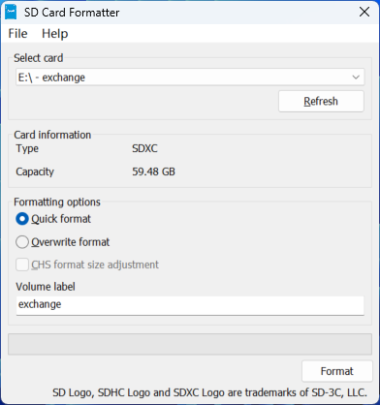Open the Help menu
380x405 pixels.
[55, 34]
